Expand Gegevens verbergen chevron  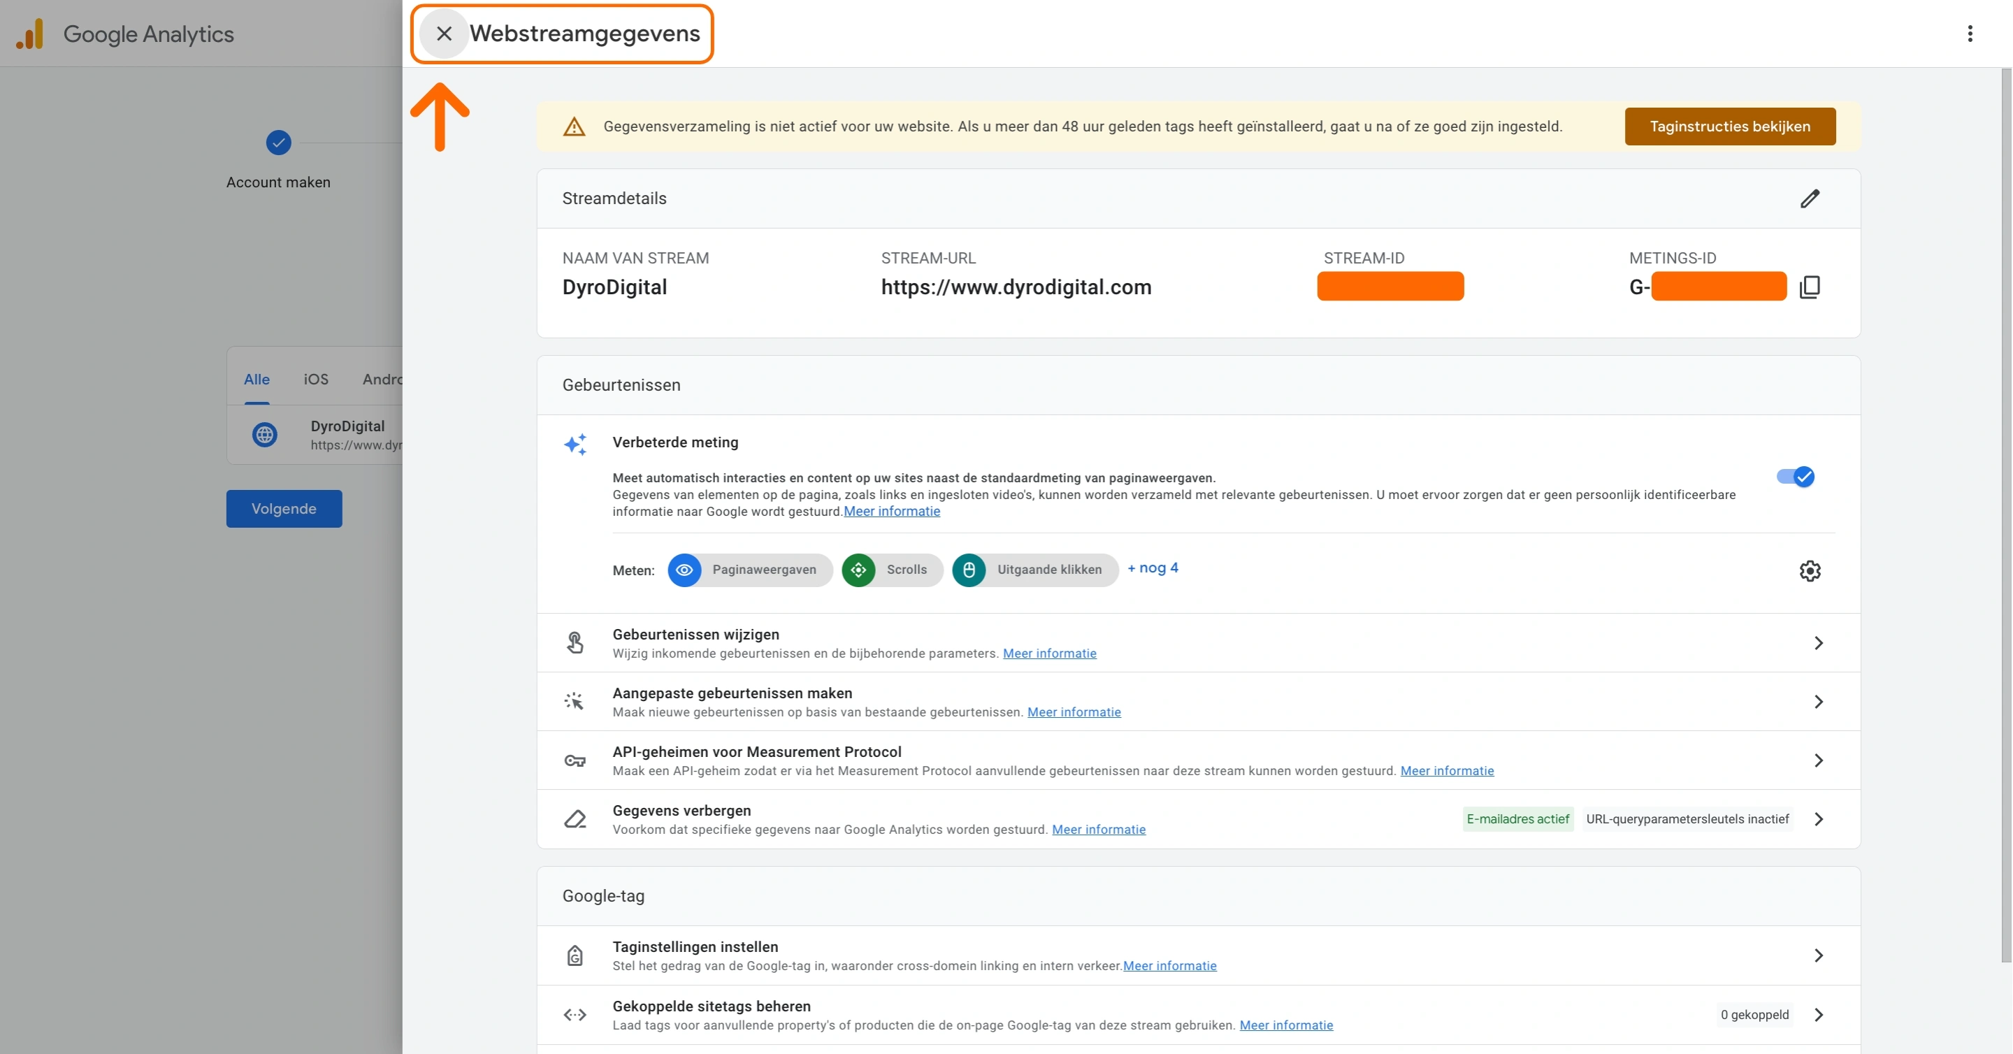point(1817,819)
